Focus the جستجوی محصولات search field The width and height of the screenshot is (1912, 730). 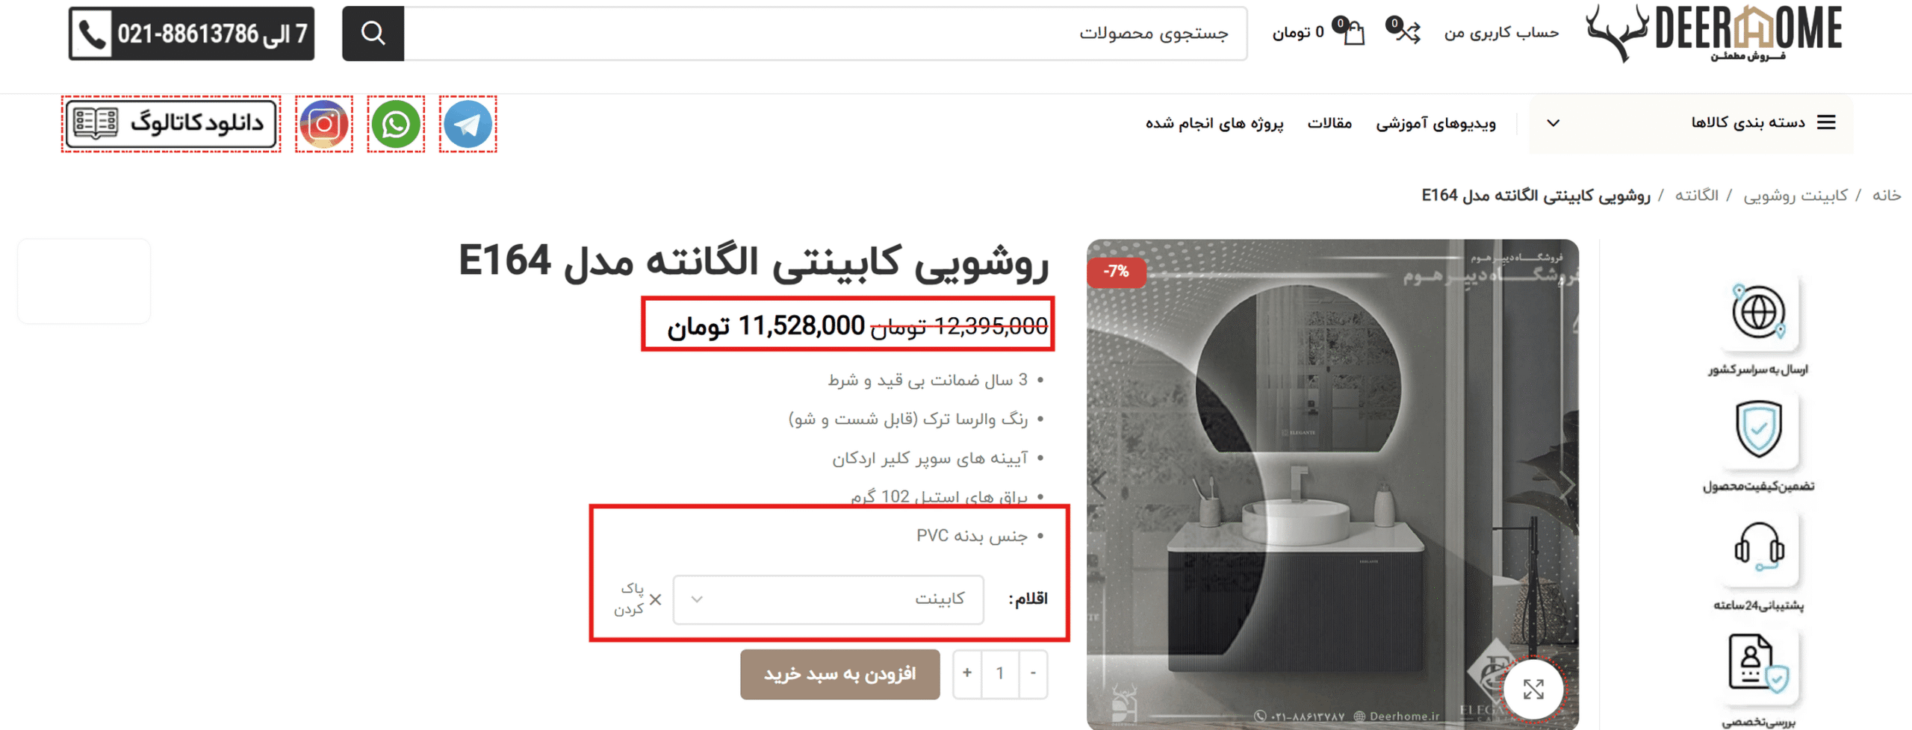coord(825,34)
